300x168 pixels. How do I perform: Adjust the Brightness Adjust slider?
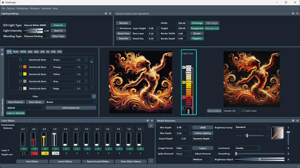pyautogui.click(x=259, y=159)
